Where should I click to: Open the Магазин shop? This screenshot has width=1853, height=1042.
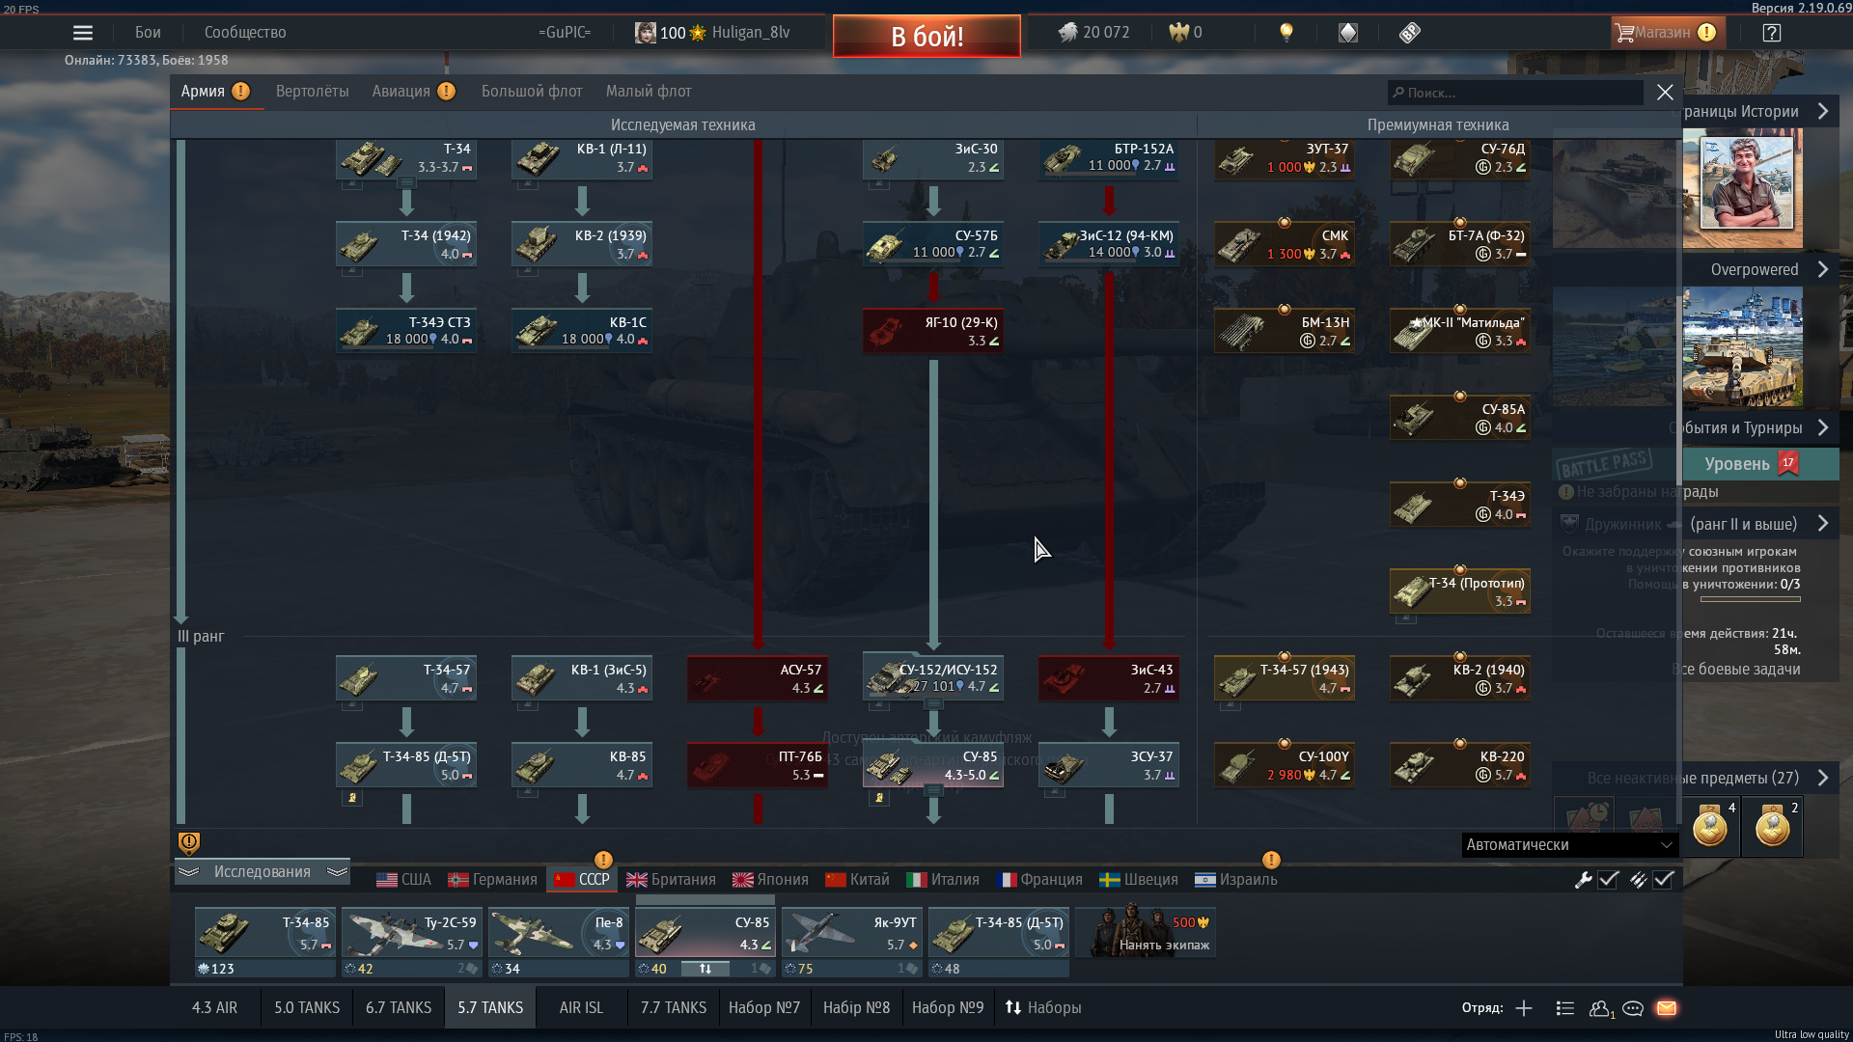pyautogui.click(x=1667, y=33)
